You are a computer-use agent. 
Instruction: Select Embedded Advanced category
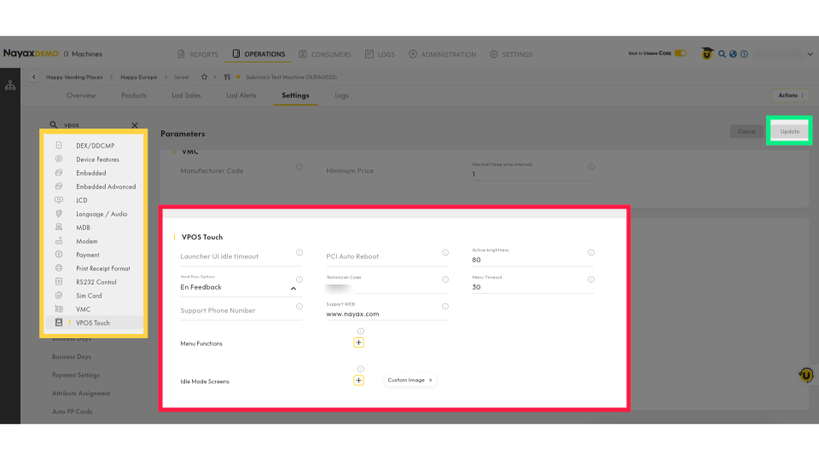[94, 187]
